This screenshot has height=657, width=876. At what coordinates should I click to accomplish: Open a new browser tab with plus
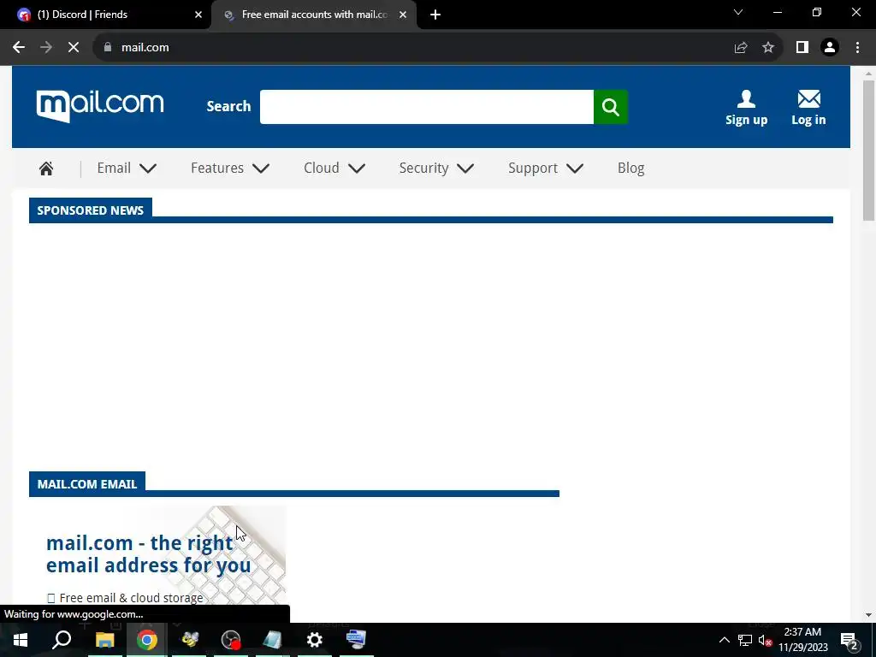click(435, 15)
